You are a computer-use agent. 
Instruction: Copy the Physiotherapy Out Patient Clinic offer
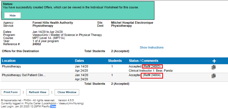tap(214, 76)
